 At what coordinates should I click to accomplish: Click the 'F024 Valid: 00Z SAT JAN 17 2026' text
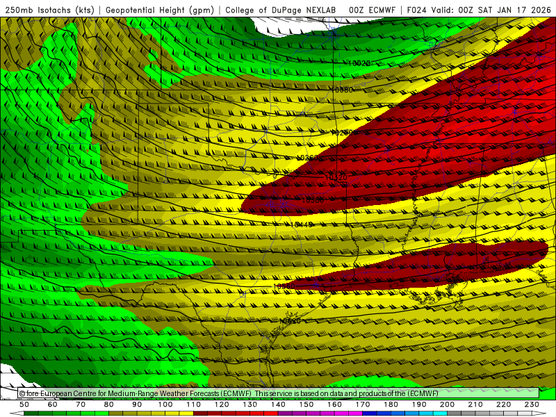[479, 10]
